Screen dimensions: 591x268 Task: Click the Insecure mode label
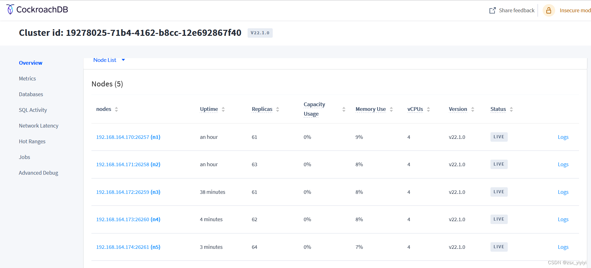pyautogui.click(x=575, y=10)
